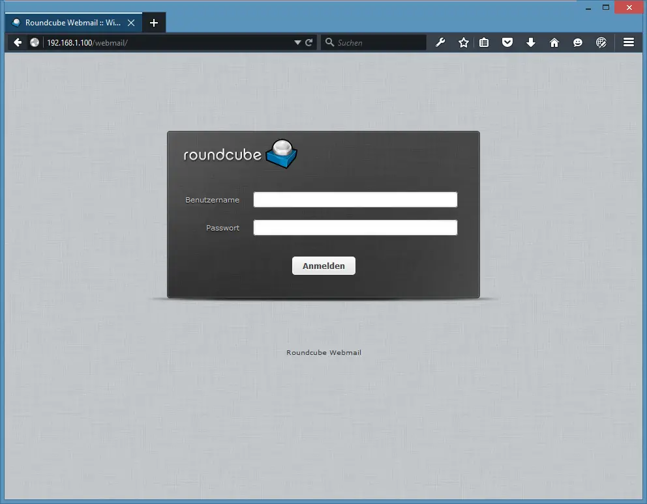Open the downloads arrow icon

pos(531,42)
